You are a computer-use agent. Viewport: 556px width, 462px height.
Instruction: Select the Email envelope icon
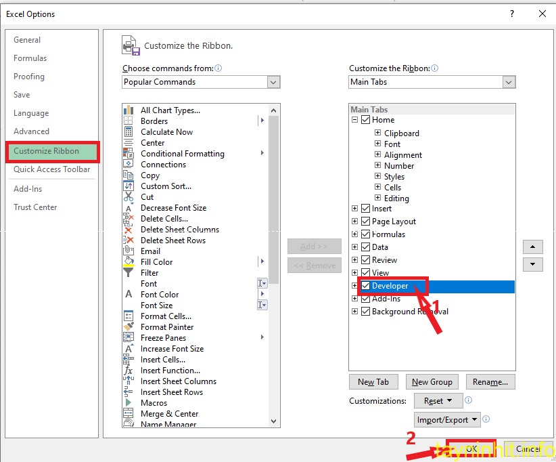(x=129, y=251)
